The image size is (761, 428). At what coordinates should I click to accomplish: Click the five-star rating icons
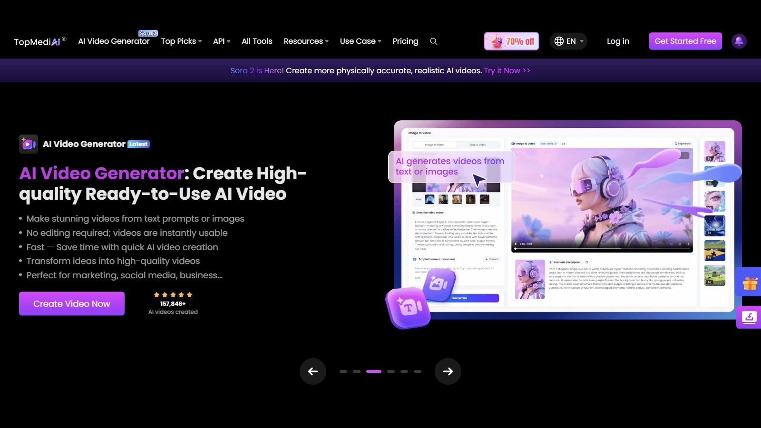tap(173, 295)
